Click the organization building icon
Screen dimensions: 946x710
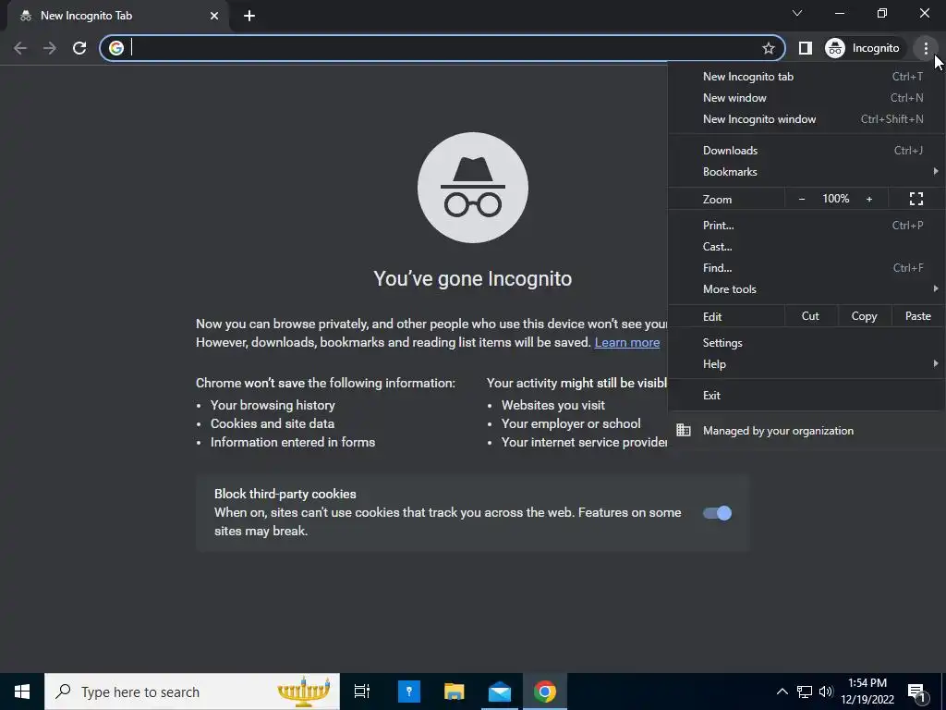click(684, 431)
